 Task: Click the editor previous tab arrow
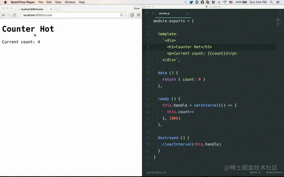[x=147, y=13]
